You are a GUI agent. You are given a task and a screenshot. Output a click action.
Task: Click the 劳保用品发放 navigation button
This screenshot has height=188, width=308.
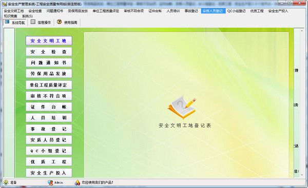49,74
